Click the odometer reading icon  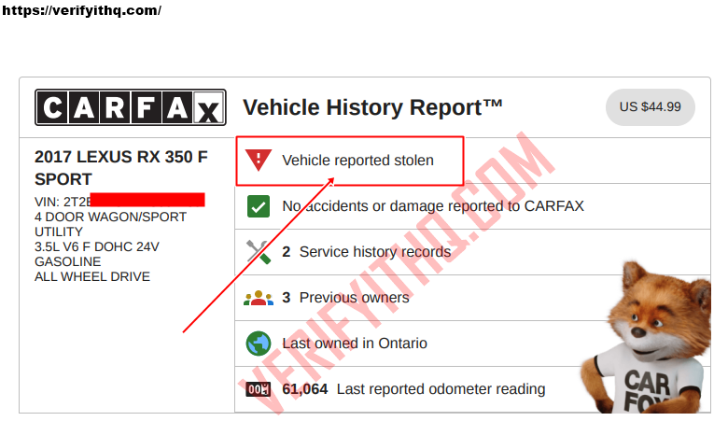pyautogui.click(x=258, y=389)
